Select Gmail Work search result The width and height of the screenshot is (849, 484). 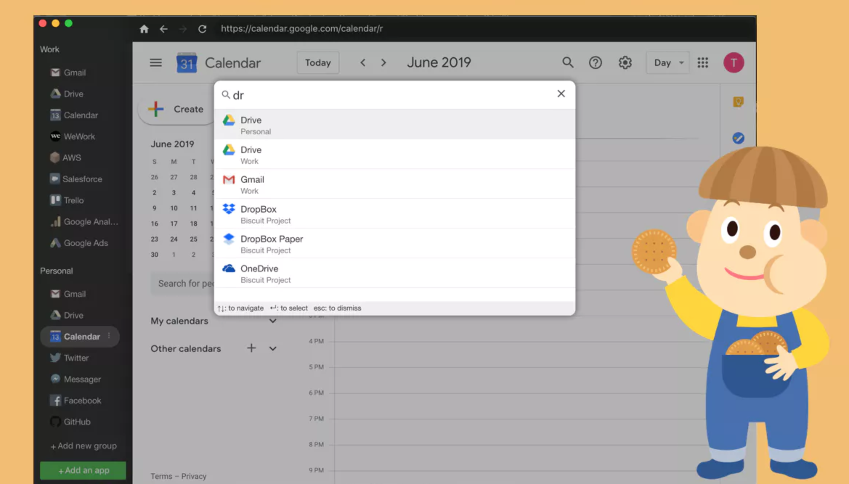[x=395, y=184]
